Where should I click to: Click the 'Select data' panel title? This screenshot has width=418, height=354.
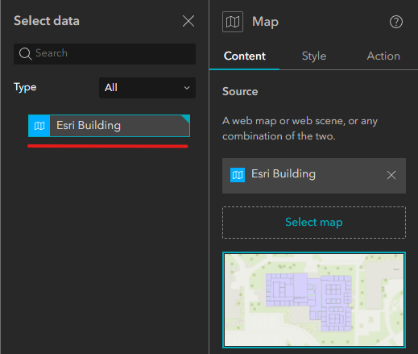pyautogui.click(x=47, y=21)
